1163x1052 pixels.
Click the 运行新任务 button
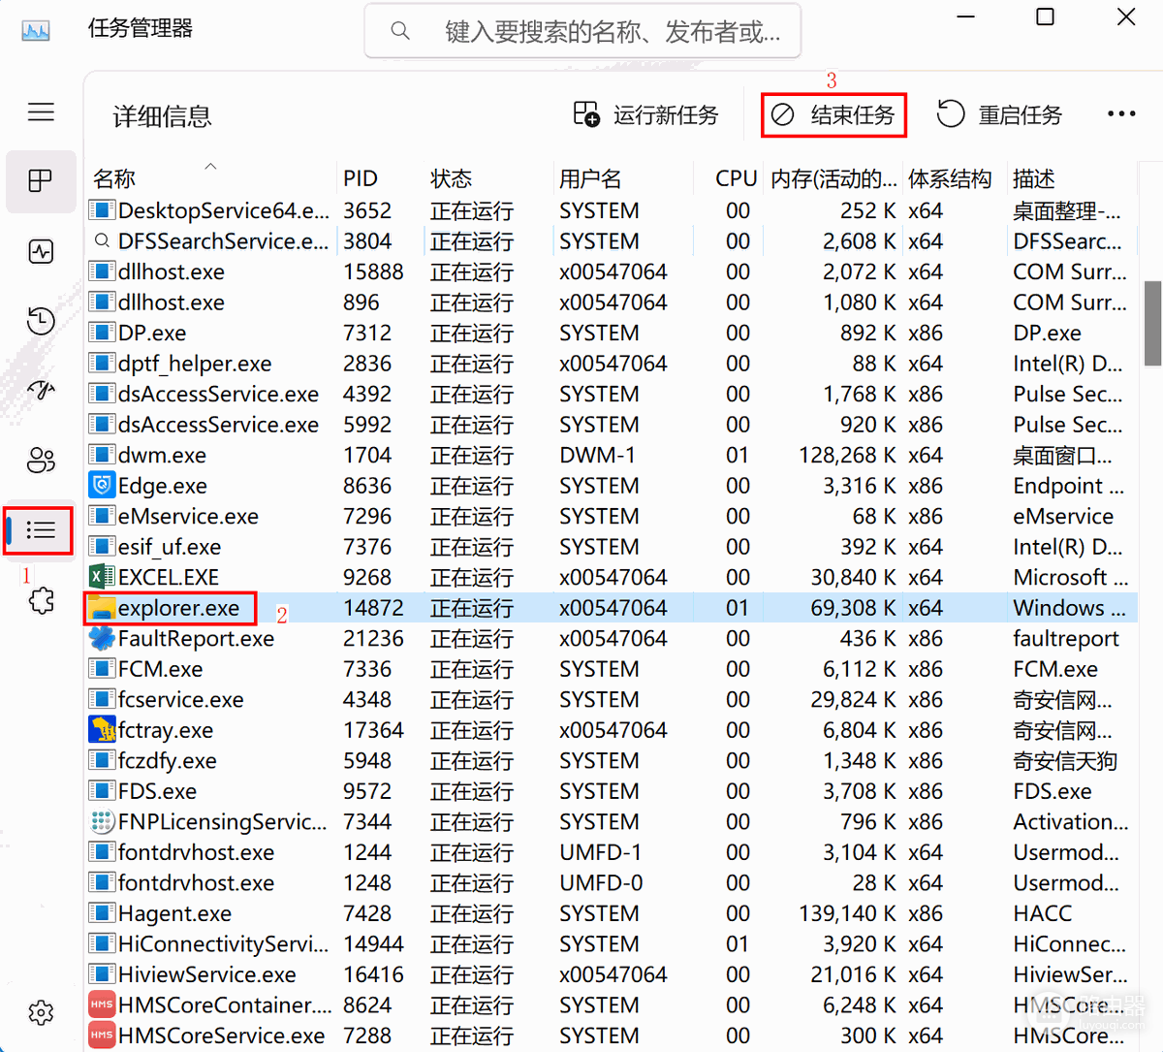click(x=645, y=115)
